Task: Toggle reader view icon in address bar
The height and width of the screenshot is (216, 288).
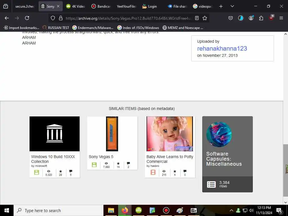Action: coord(197,18)
